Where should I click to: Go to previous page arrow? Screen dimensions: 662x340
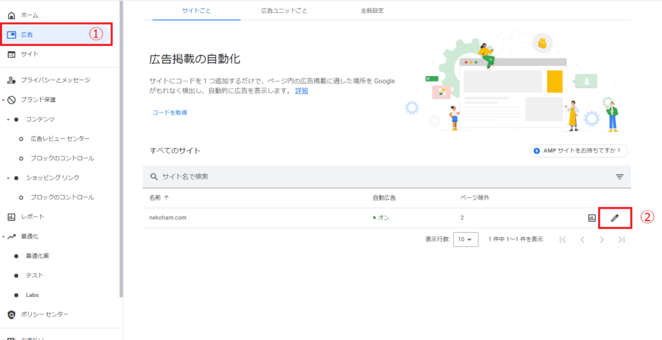pyautogui.click(x=582, y=239)
